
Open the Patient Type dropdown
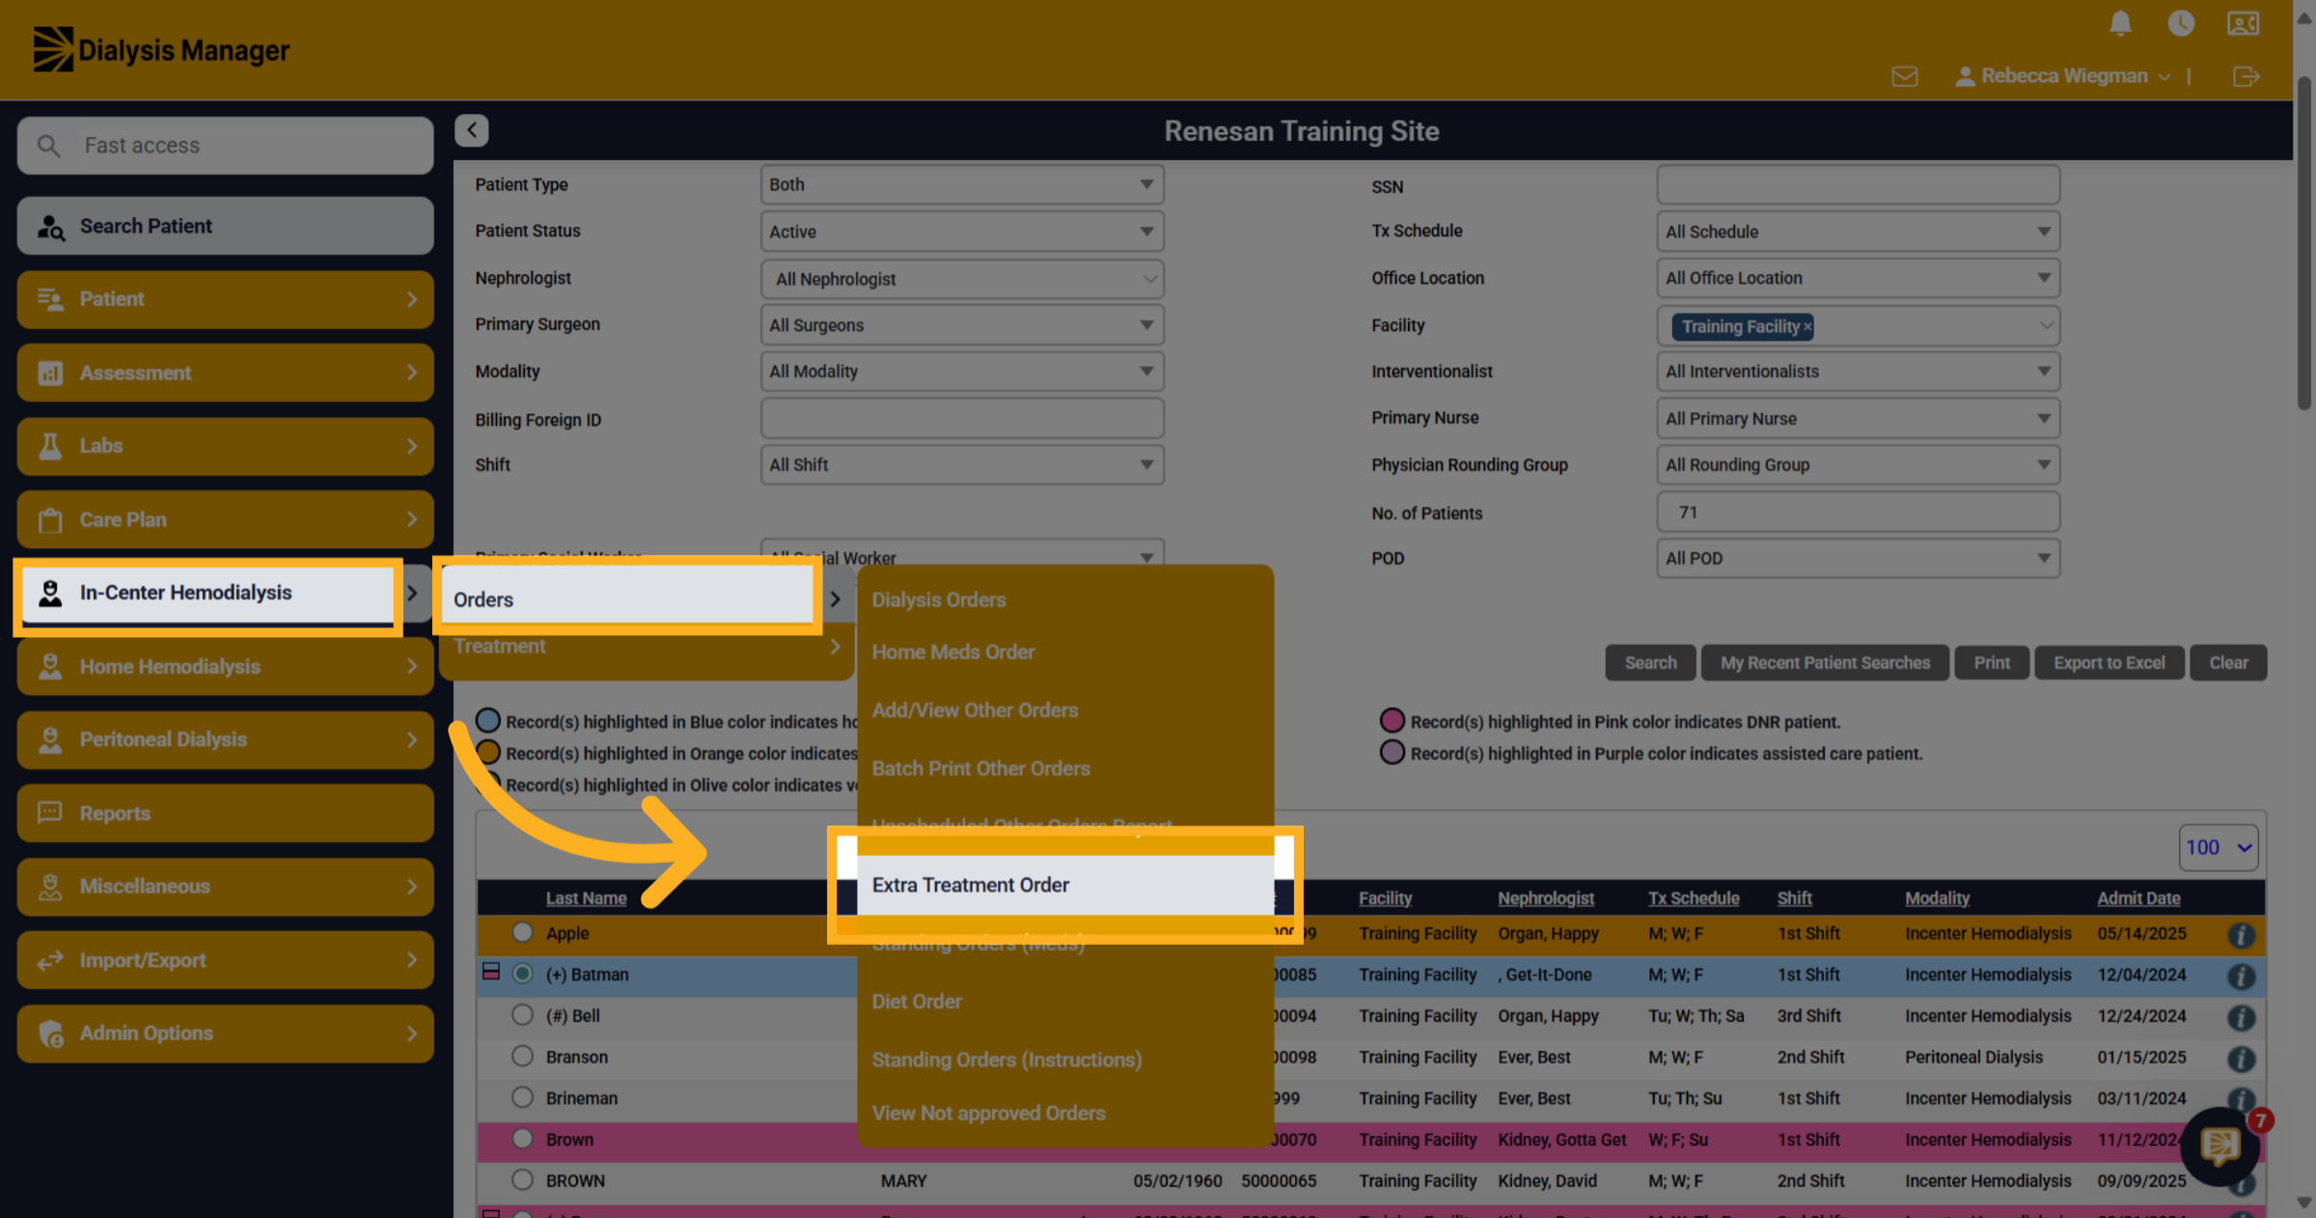(962, 184)
